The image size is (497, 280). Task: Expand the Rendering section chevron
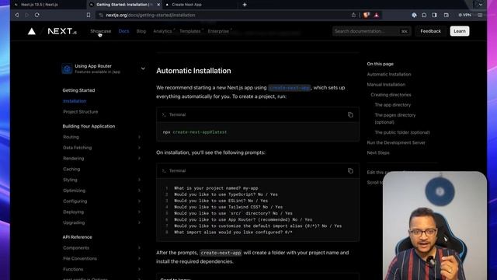(139, 159)
